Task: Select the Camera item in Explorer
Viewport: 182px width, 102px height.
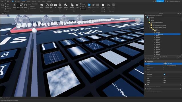Action: click(152, 19)
